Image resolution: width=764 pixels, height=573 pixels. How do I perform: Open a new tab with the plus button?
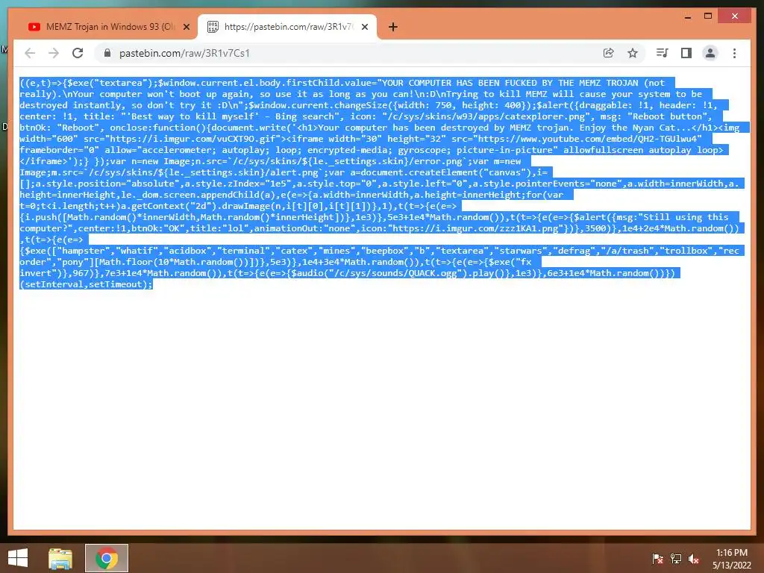(393, 27)
